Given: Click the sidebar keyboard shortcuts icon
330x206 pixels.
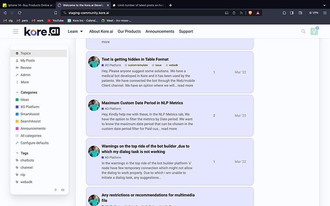Looking at the screenshot, I should click(63, 190).
